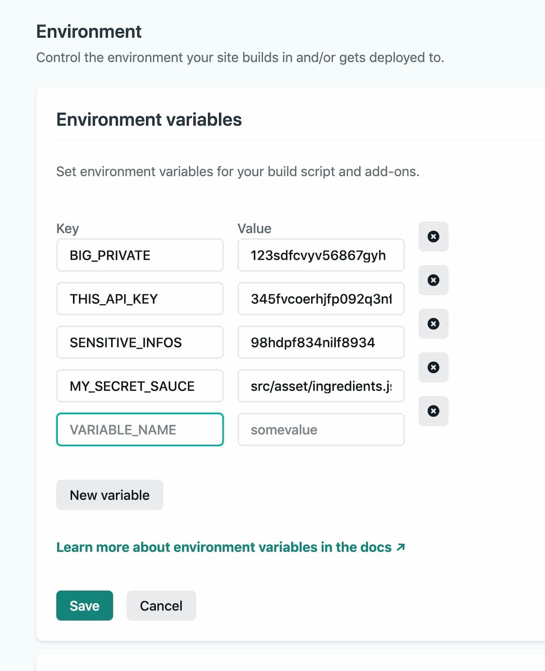Cancel the environment variable changes
The image size is (545, 671).
pyautogui.click(x=161, y=605)
